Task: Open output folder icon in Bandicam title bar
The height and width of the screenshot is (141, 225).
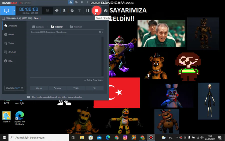Action: (x=76, y=2)
